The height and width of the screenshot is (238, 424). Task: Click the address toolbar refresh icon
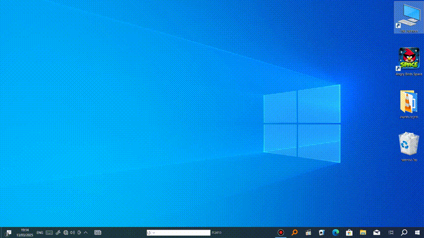149,233
